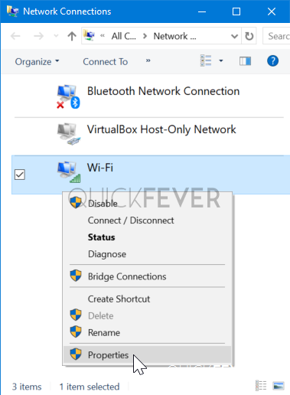This screenshot has height=395, width=290.
Task: Click the Wi-Fi adapter icon
Action: tap(68, 172)
